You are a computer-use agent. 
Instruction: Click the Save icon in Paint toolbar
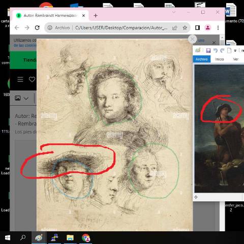pos(208,50)
